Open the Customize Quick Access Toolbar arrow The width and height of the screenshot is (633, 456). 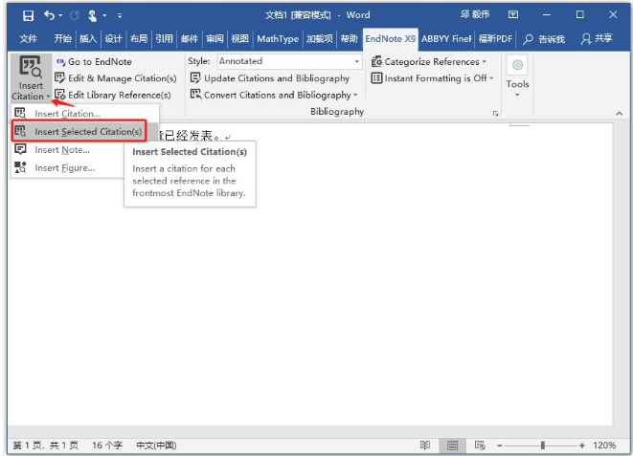120,15
